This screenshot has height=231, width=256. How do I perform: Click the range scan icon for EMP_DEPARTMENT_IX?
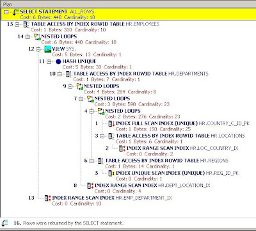pyautogui.click(x=48, y=198)
